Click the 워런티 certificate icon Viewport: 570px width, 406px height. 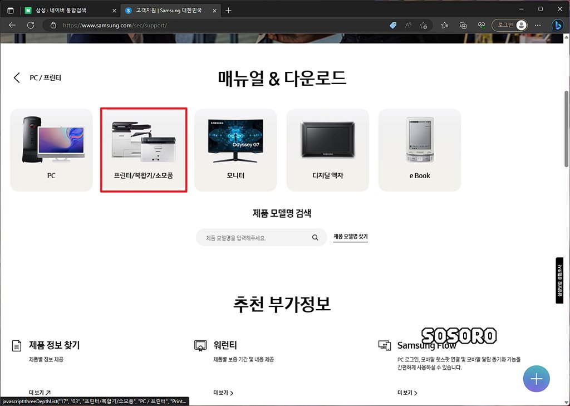(x=200, y=346)
